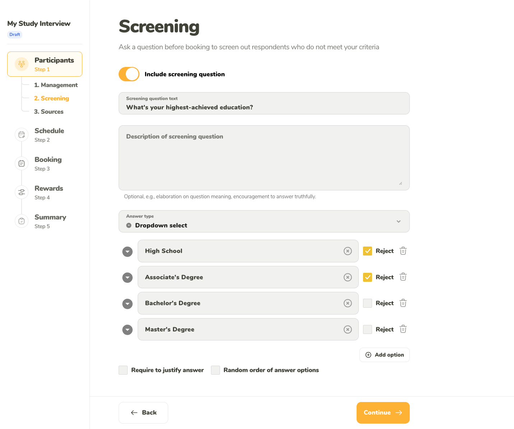This screenshot has height=429, width=514.
Task: Click the Add option button
Action: point(385,355)
